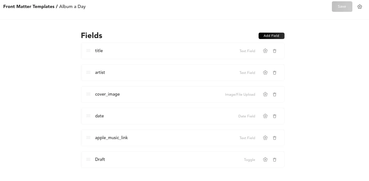Delete the apple_music_link field
The height and width of the screenshot is (181, 369).
click(x=275, y=138)
